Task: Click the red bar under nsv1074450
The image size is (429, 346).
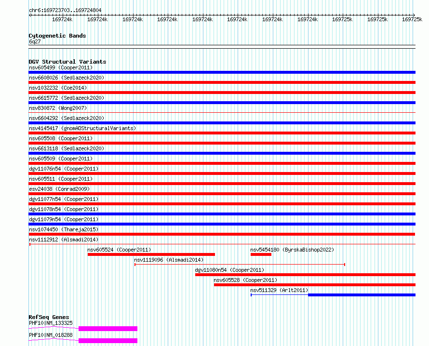Action: point(222,234)
